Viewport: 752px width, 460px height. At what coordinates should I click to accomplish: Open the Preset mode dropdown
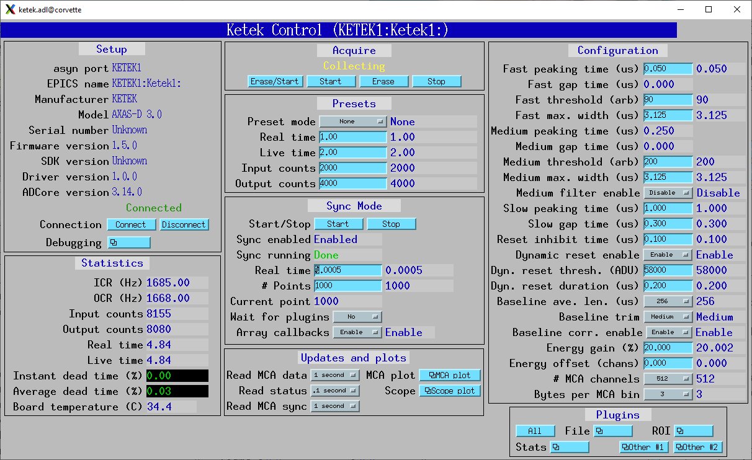pos(353,122)
